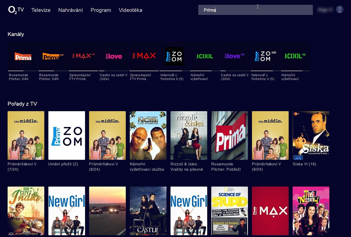This screenshot has height=237, width=351.
Task: Open the NCIS: Los Angeles poster
Action: 148,135
